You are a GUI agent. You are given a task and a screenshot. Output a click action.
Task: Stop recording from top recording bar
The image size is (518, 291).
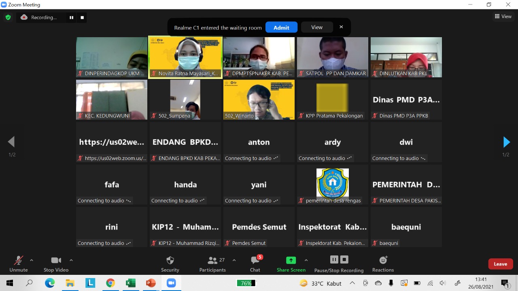[82, 17]
